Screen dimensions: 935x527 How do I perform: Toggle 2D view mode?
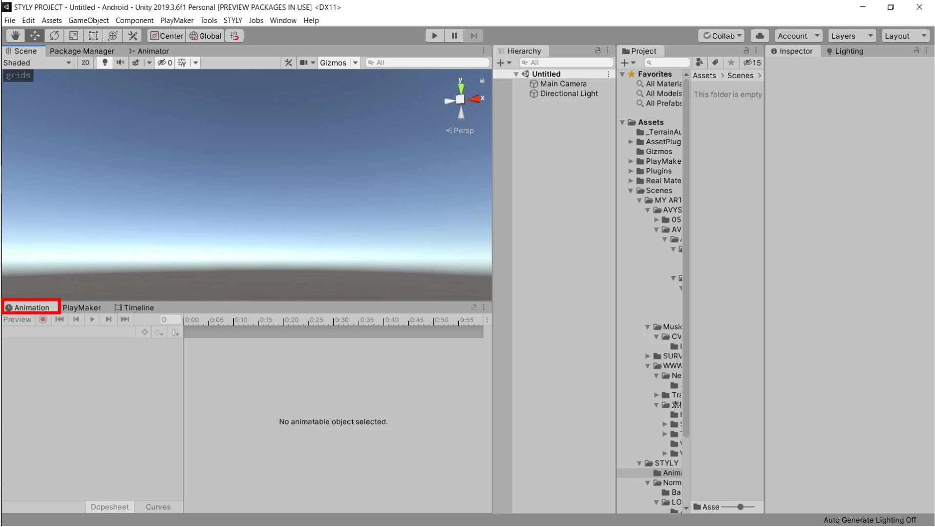[85, 63]
